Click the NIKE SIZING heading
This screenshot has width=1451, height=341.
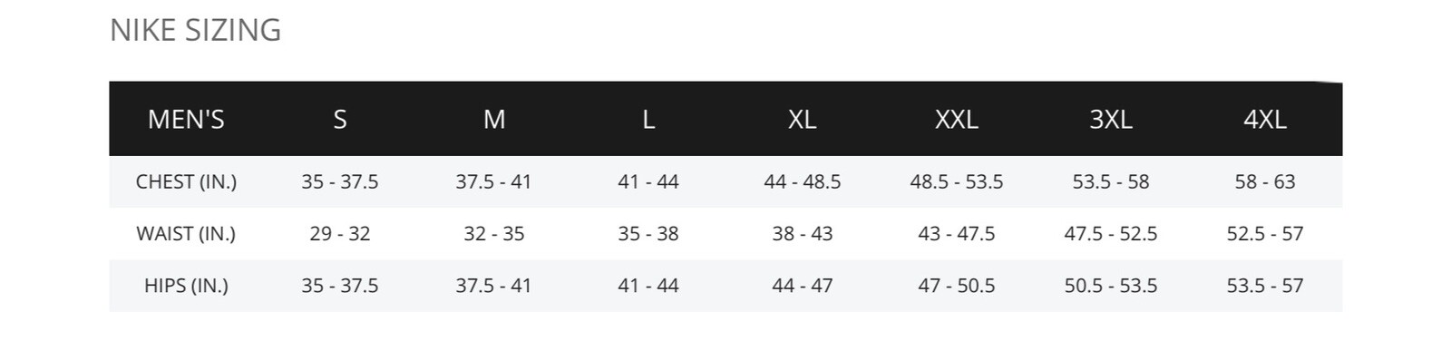point(195,30)
